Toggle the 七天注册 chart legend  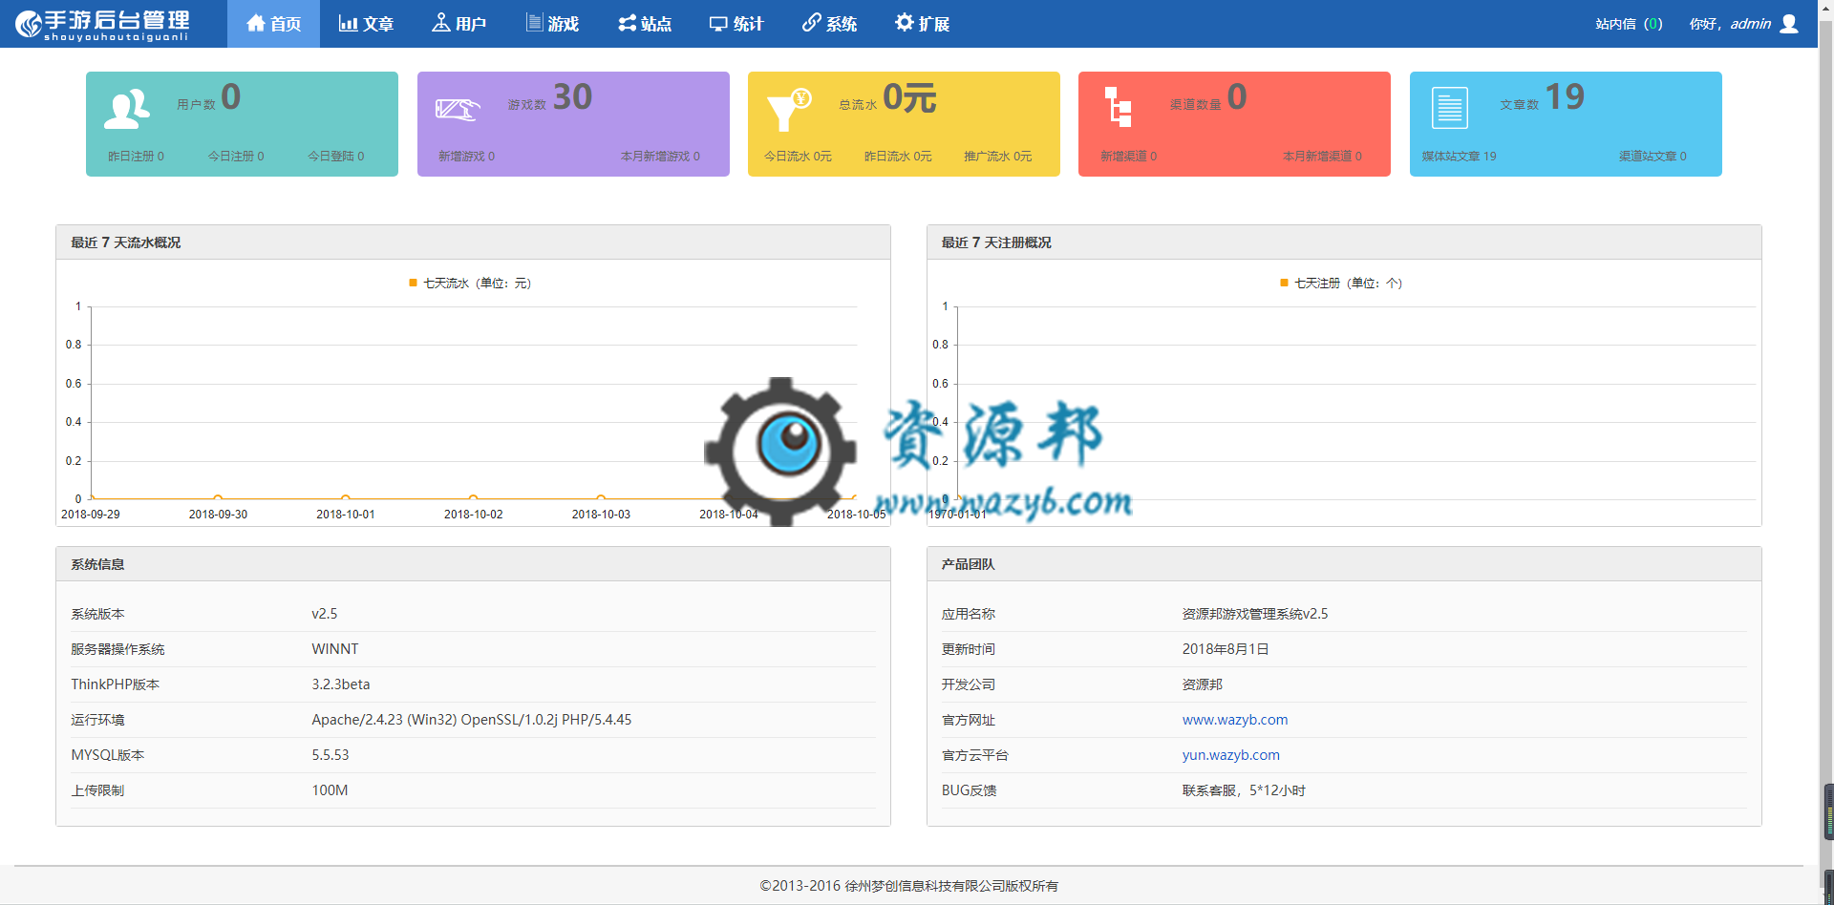pos(1341,283)
